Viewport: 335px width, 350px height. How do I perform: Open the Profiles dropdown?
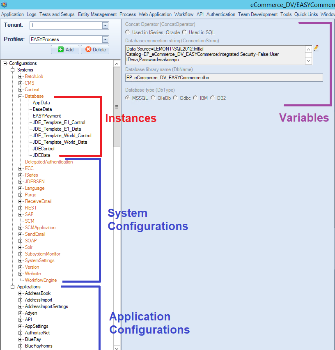point(105,39)
